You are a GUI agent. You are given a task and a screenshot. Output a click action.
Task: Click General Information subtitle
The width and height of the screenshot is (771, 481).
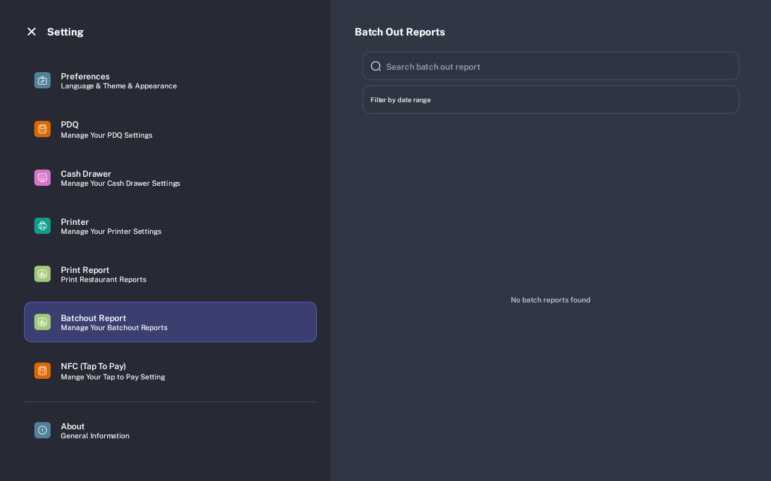point(95,436)
